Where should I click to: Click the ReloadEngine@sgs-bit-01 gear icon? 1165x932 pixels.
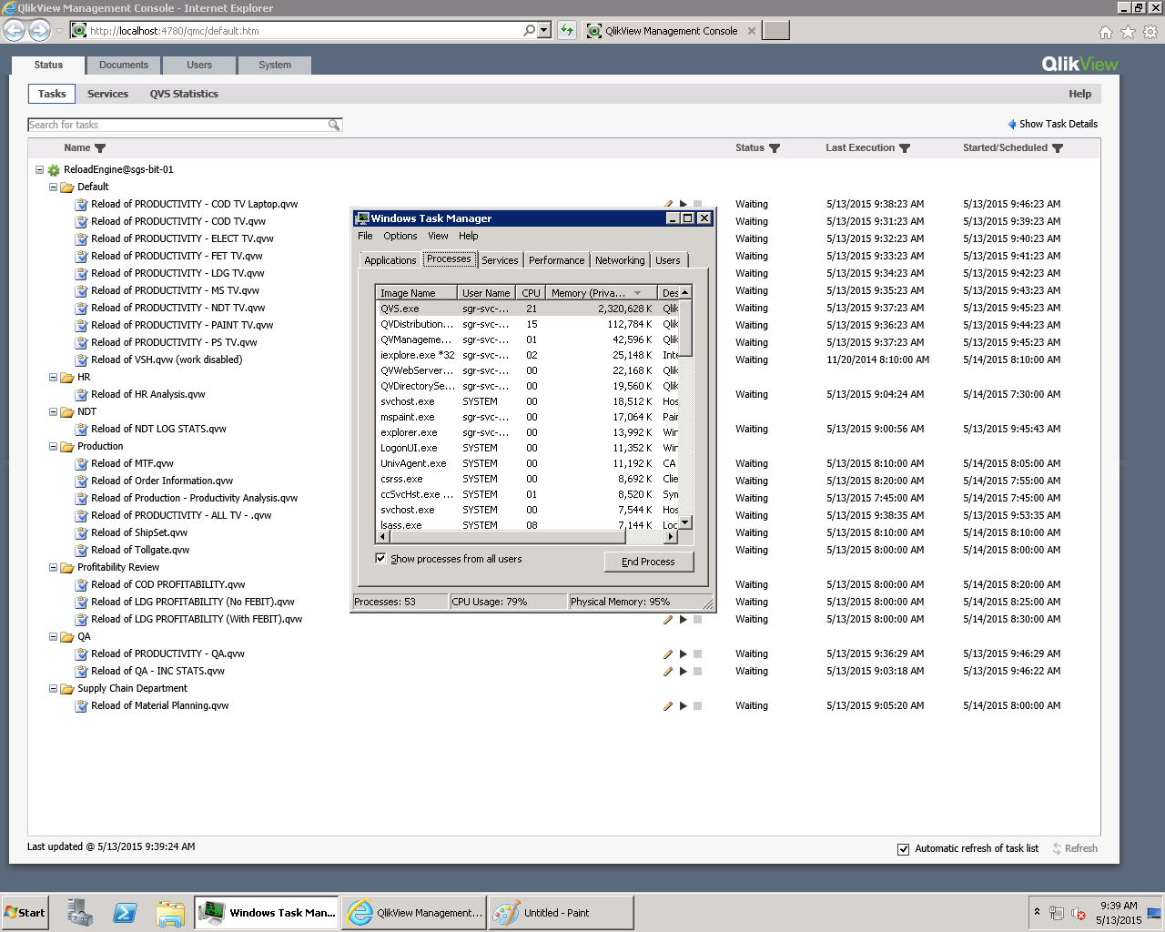(x=54, y=170)
